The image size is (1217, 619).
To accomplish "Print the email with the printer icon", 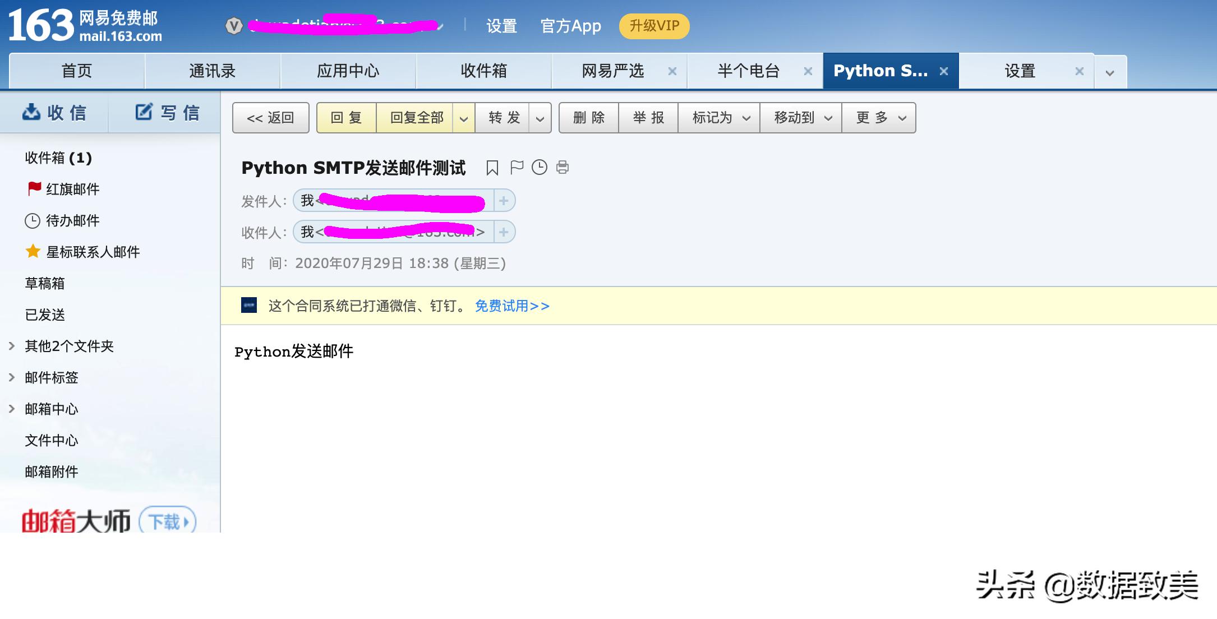I will (562, 167).
